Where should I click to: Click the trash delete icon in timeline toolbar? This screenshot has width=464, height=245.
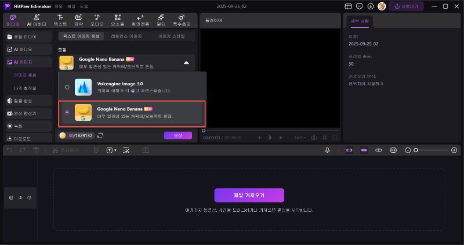tap(36, 150)
